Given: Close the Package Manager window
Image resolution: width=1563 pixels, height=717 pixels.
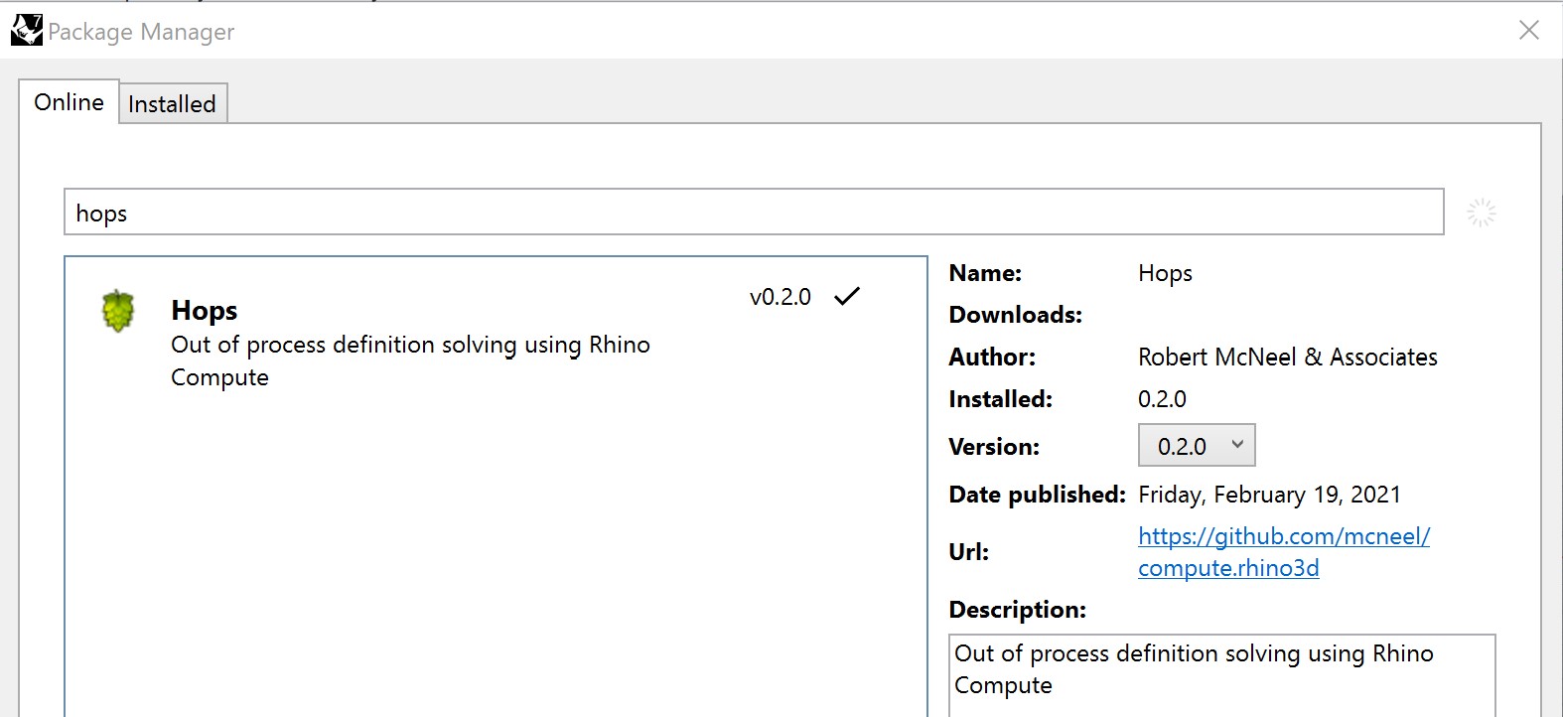Looking at the screenshot, I should (1528, 31).
